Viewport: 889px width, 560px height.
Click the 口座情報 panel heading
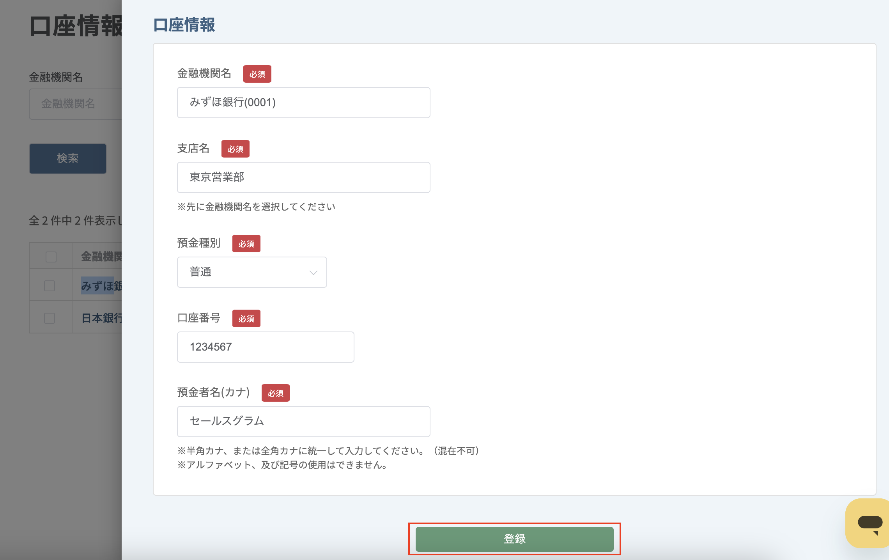(184, 25)
